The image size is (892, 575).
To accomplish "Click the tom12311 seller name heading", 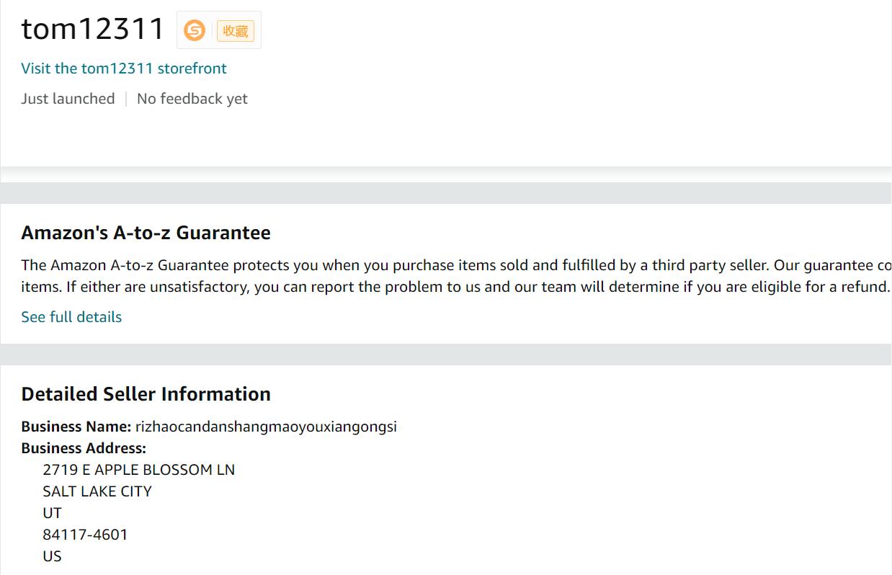I will click(x=93, y=29).
